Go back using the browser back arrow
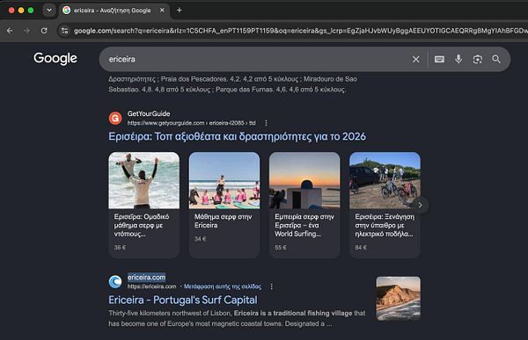The width and height of the screenshot is (528, 340). click(10, 31)
